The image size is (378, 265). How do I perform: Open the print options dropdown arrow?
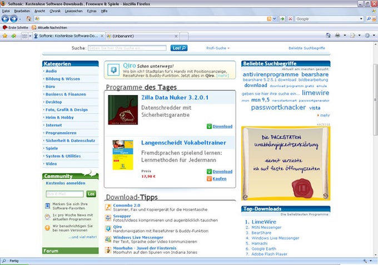pyautogui.click(x=345, y=36)
